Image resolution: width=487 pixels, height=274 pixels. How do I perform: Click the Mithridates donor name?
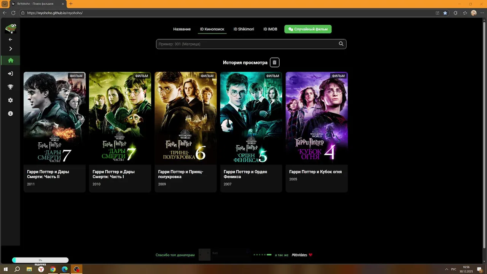(x=299, y=255)
